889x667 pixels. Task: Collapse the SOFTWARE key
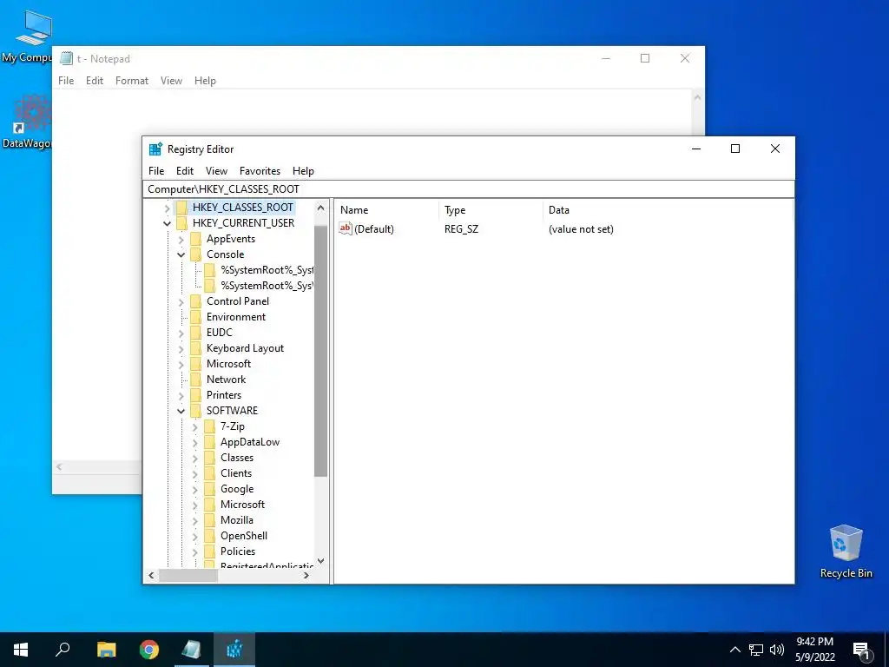(x=181, y=411)
